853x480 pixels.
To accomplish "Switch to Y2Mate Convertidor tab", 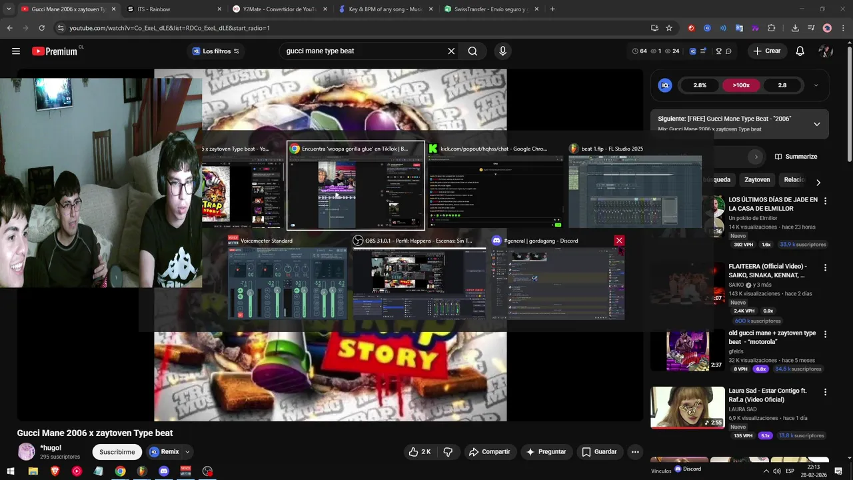I will coord(280,9).
